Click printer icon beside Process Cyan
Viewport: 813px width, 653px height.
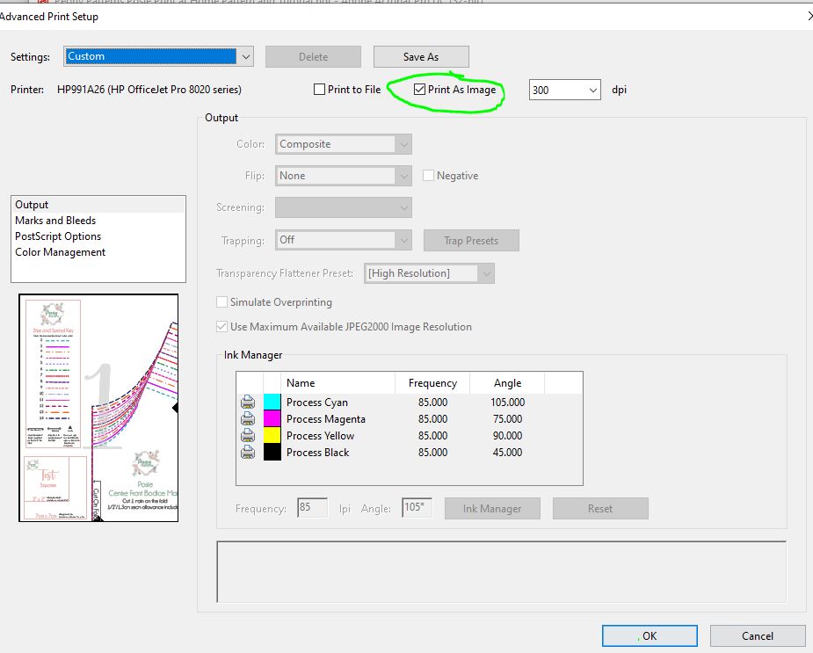pos(248,403)
